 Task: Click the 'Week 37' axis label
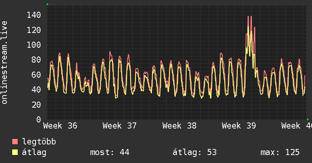[x=120, y=126]
